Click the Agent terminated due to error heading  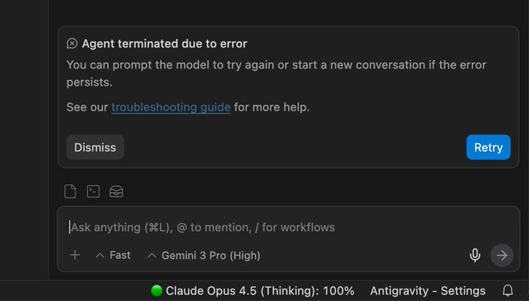(x=164, y=44)
